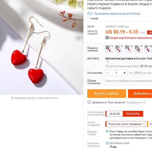Expand the delivery options dropdown arrow

(x=108, y=62)
